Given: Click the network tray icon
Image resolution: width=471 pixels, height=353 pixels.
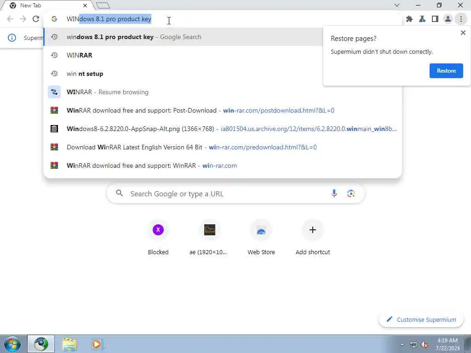Looking at the screenshot, I should (414, 344).
